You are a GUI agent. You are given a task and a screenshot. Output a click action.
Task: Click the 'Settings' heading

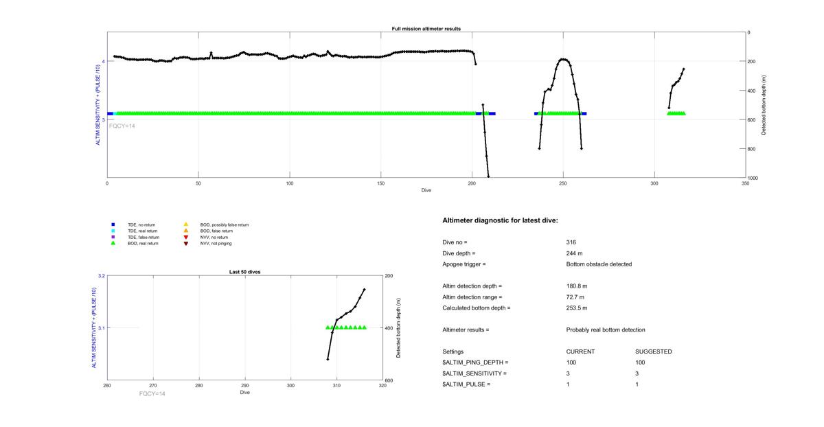(x=453, y=352)
